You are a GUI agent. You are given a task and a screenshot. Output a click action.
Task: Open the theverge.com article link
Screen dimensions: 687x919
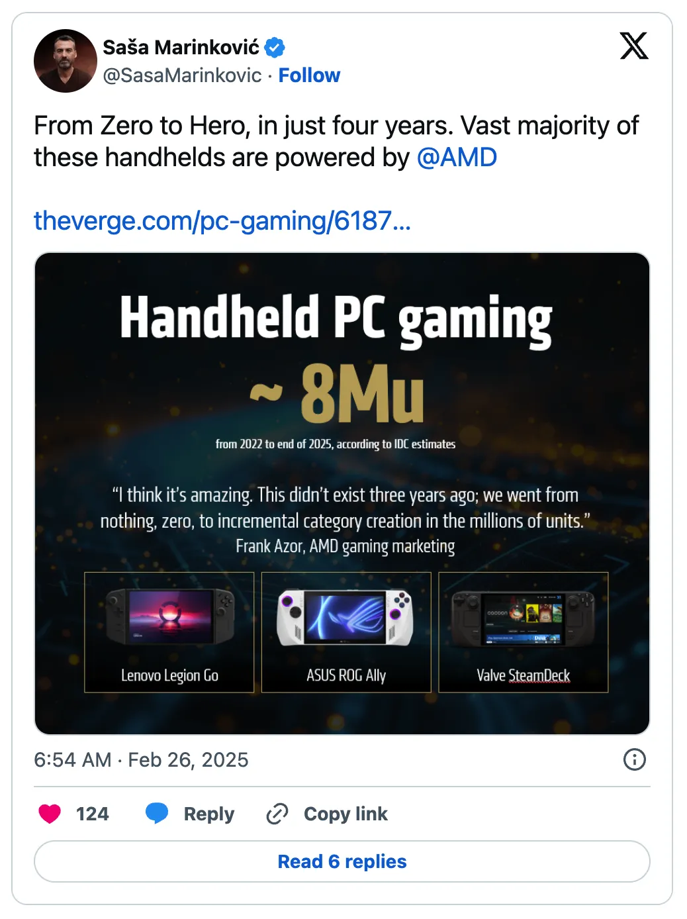[x=222, y=221]
